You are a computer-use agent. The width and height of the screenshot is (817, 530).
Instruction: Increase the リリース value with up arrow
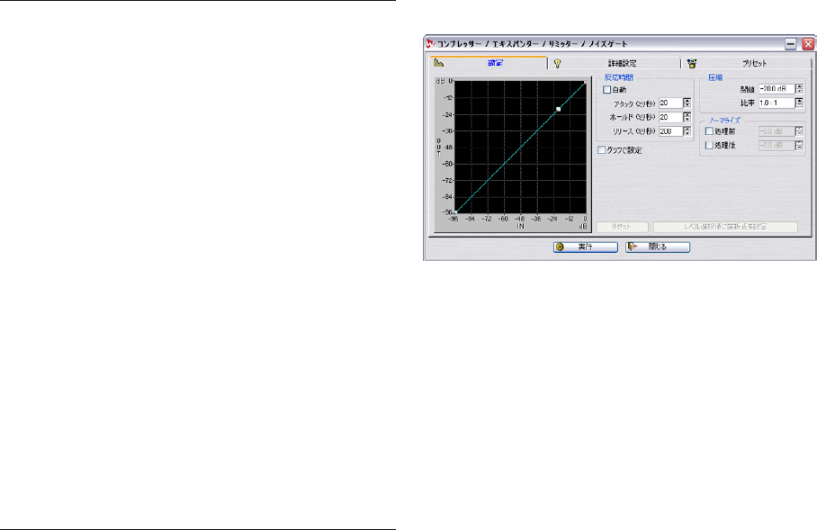point(687,129)
